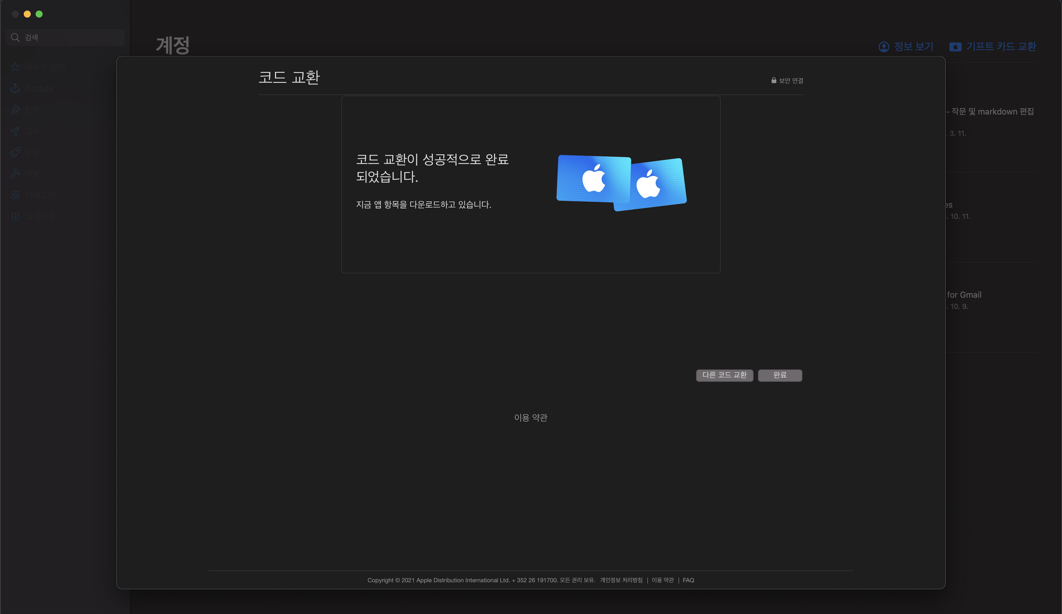This screenshot has height=614, width=1062.
Task: Click the 계정 page heading
Action: tap(173, 45)
